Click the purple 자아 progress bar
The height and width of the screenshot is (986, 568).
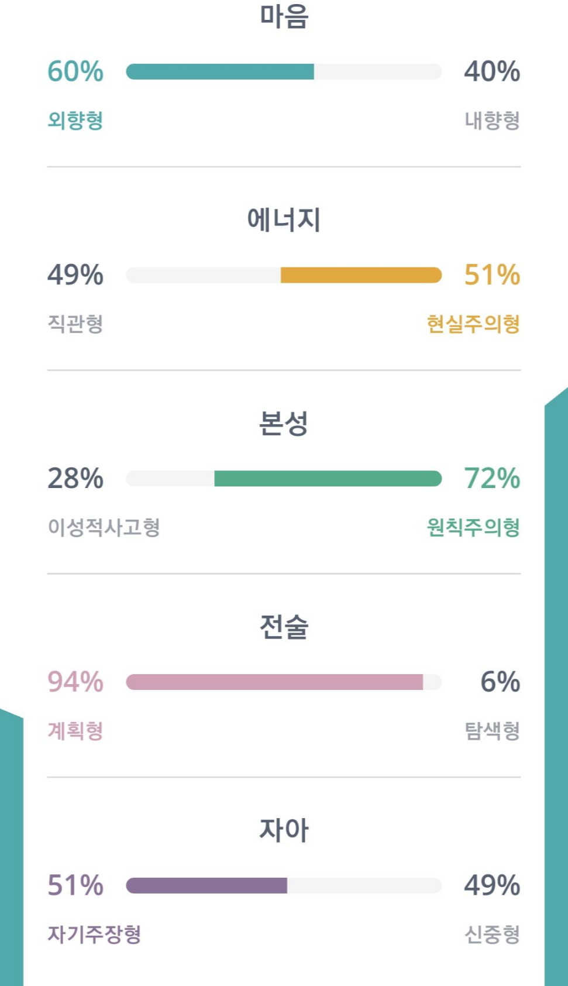coord(284,886)
